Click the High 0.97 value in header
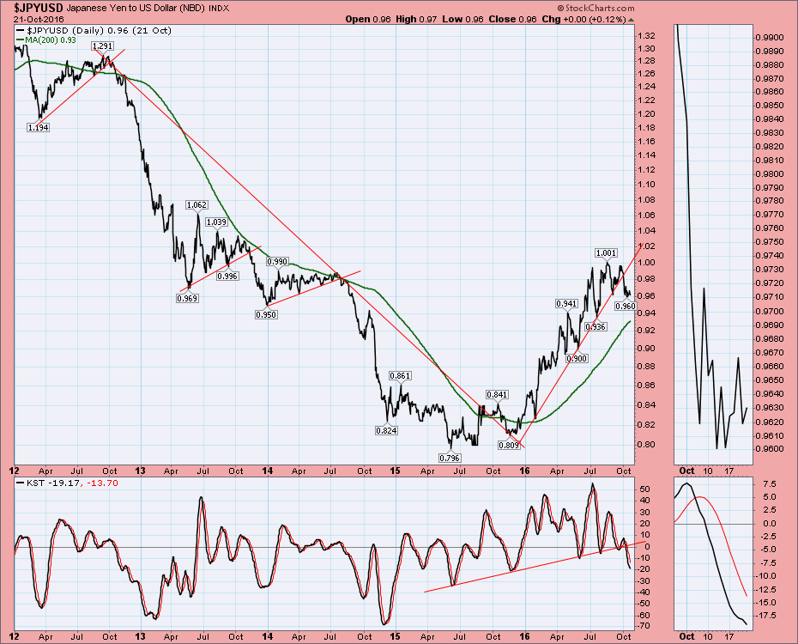 pyautogui.click(x=416, y=20)
